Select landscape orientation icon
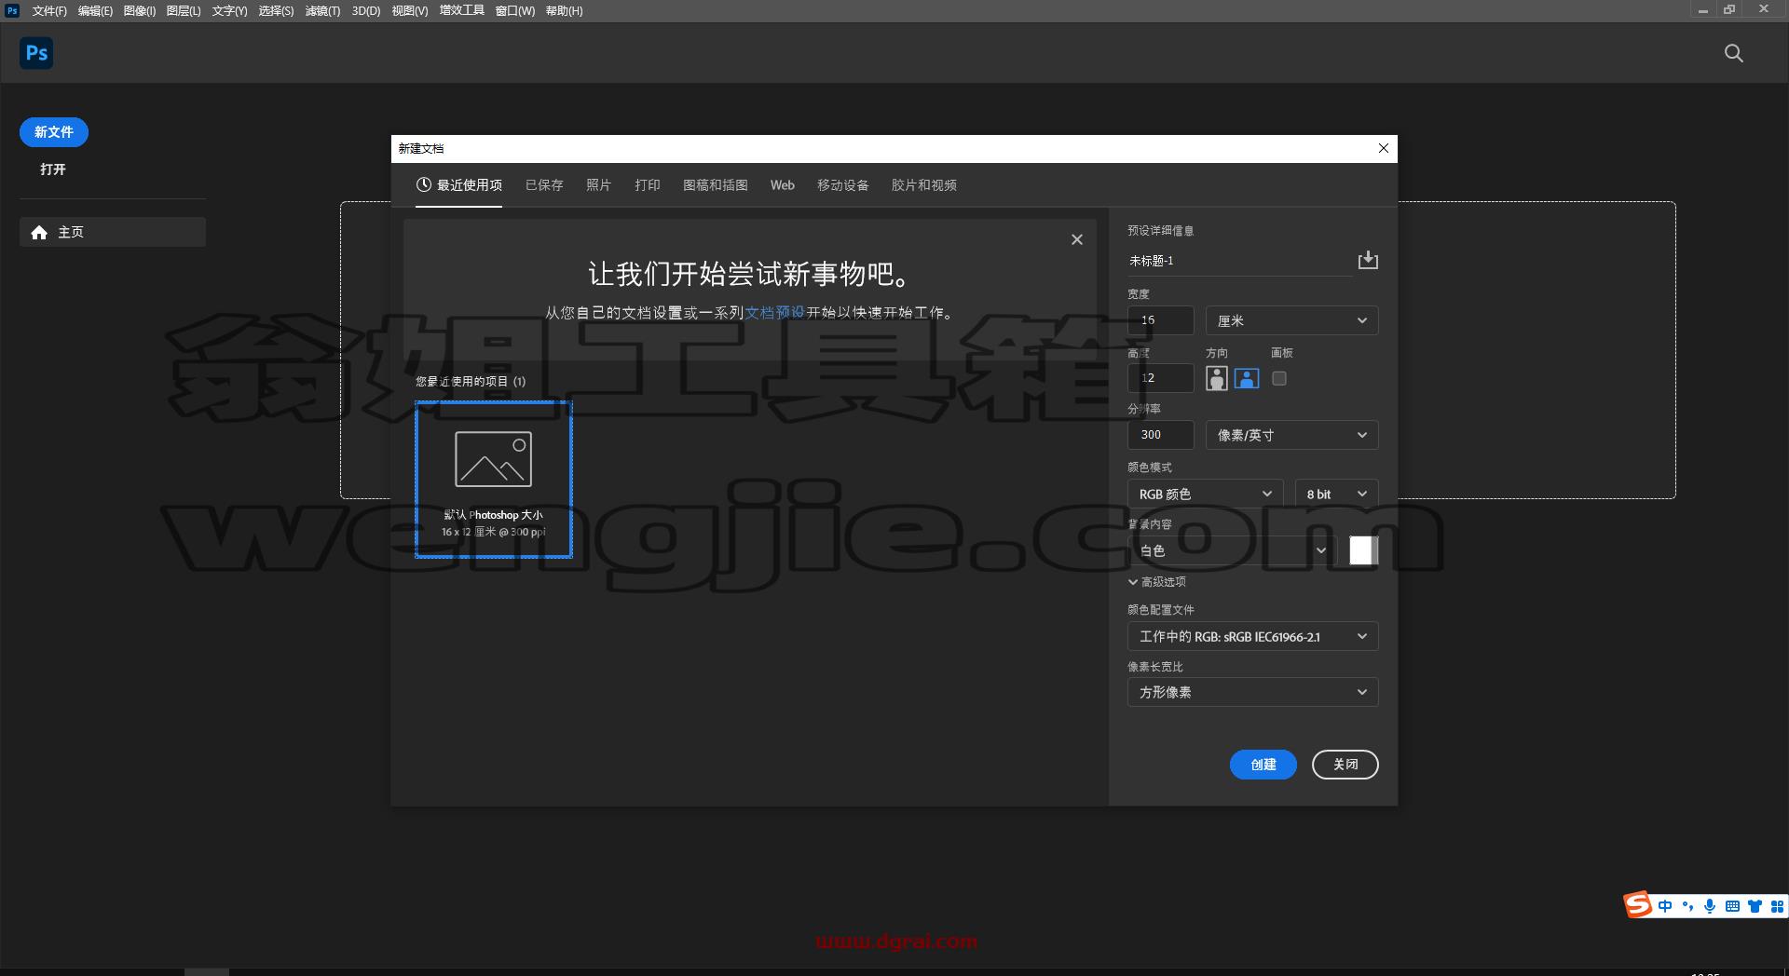The image size is (1789, 976). (x=1247, y=378)
